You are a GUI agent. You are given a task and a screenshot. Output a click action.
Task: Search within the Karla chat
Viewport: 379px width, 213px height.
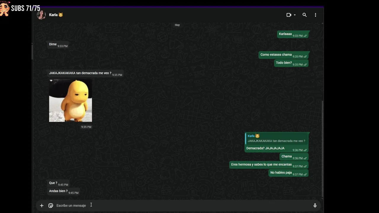(x=304, y=15)
